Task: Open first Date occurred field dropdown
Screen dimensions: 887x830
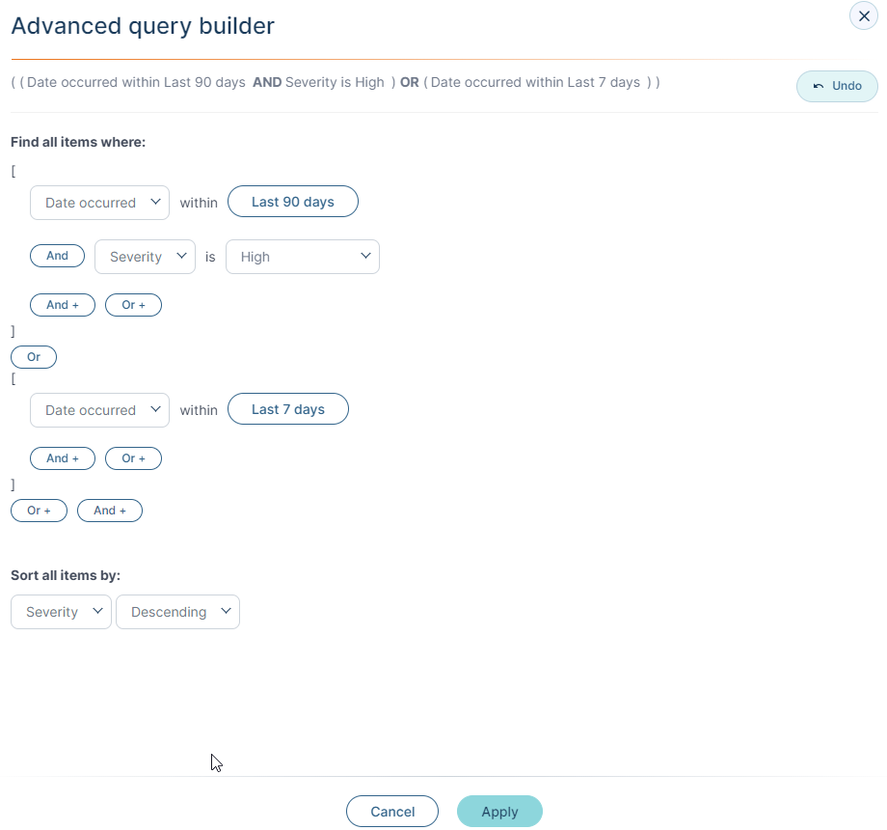Action: (99, 203)
